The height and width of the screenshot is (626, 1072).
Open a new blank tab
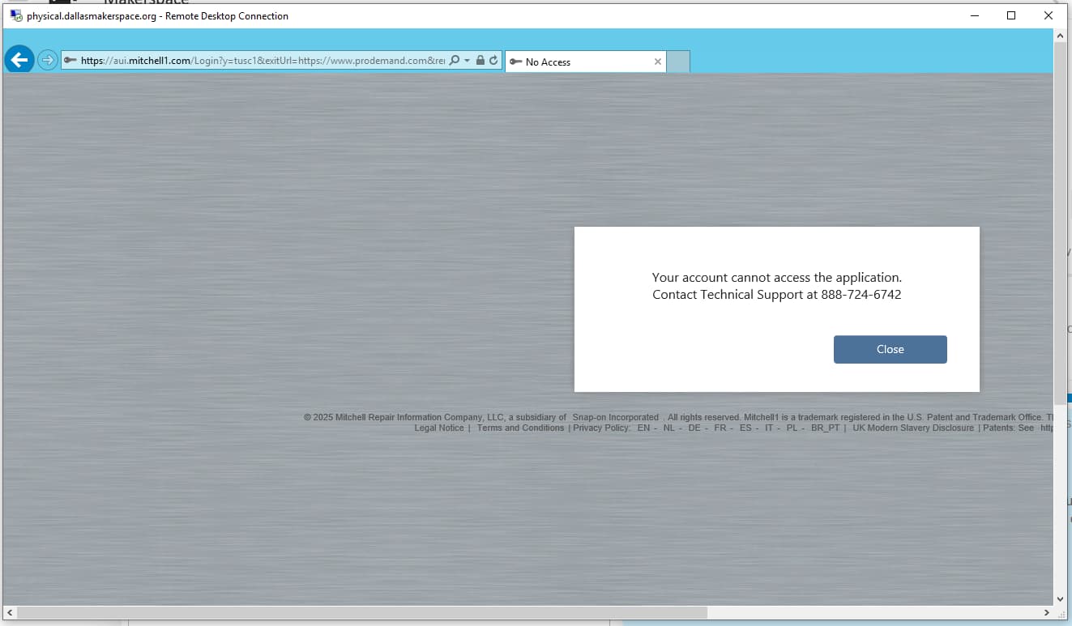(678, 62)
